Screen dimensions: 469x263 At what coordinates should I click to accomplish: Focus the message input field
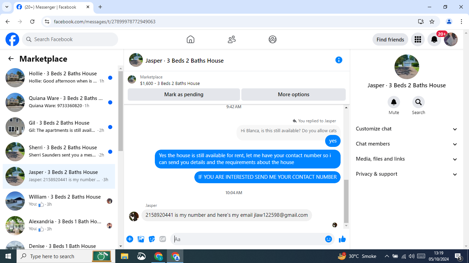[252, 239]
